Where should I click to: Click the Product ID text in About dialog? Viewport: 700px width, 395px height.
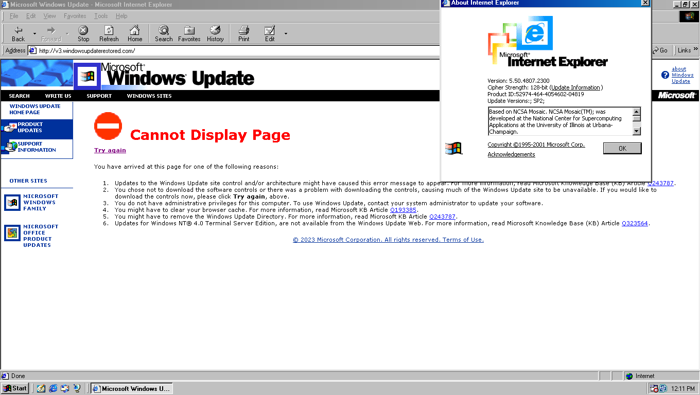point(536,94)
